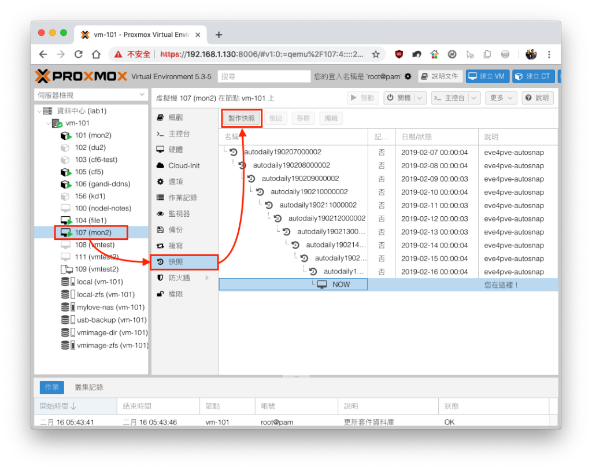Bookmark page with the star icon
Viewport: 592px width, 470px height.
point(376,54)
